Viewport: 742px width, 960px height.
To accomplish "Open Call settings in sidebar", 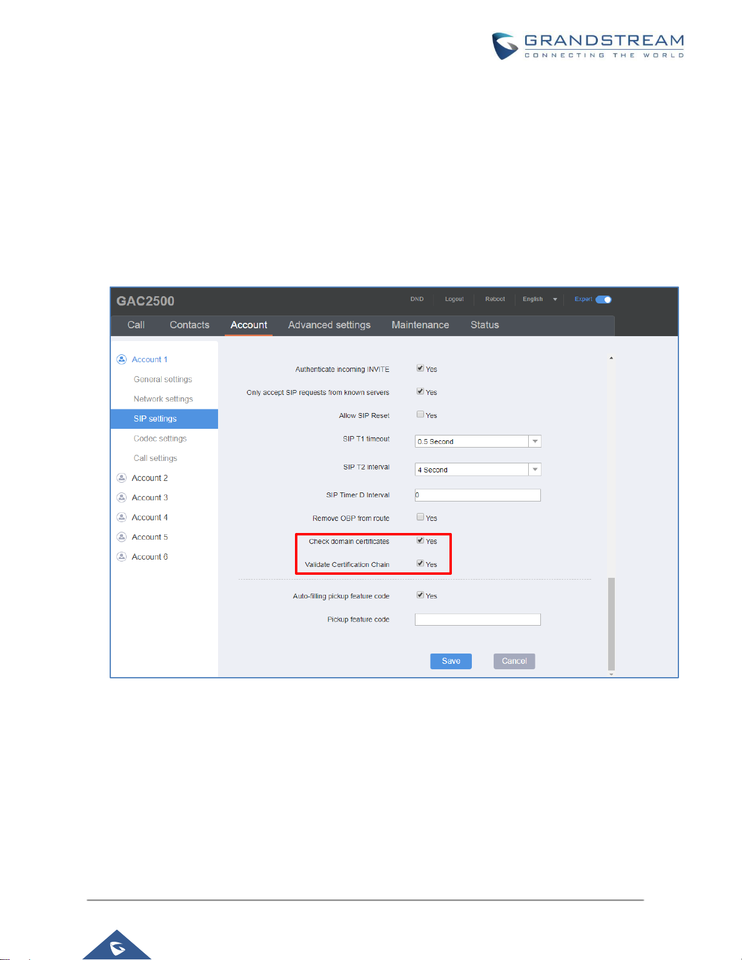I will point(156,458).
